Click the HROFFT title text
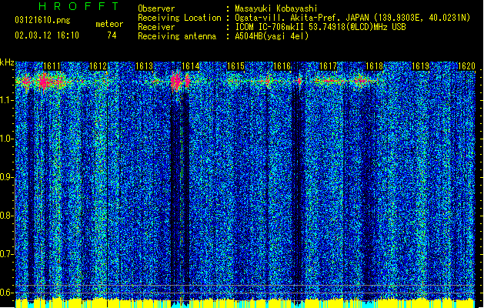Screen dimensions: 484x308 tap(79, 6)
